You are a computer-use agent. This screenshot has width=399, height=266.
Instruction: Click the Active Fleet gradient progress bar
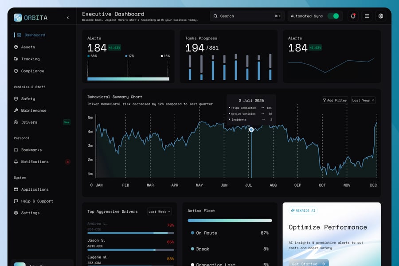230,220
